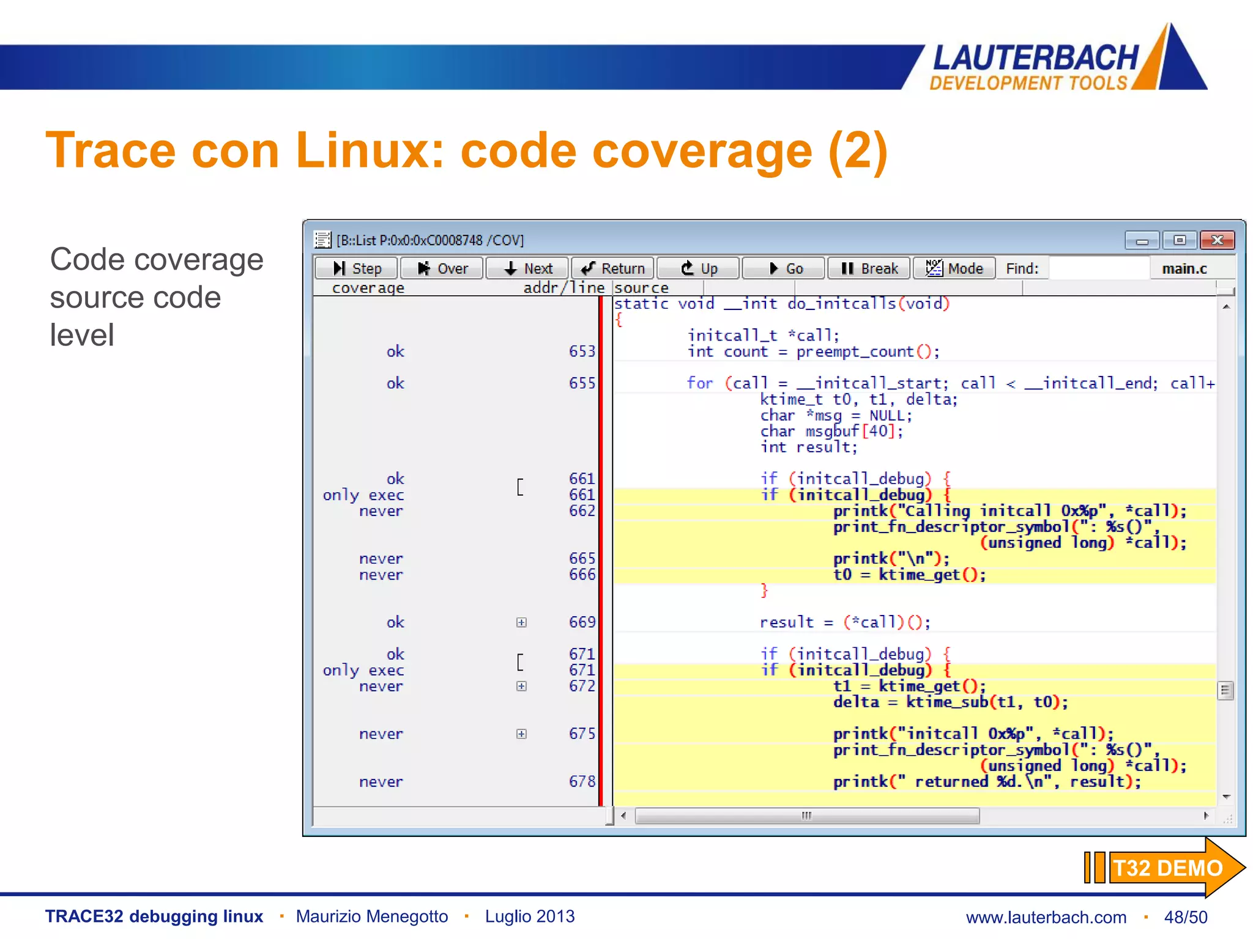Select line number 653
The width and height of the screenshot is (1253, 939).
[x=582, y=352]
